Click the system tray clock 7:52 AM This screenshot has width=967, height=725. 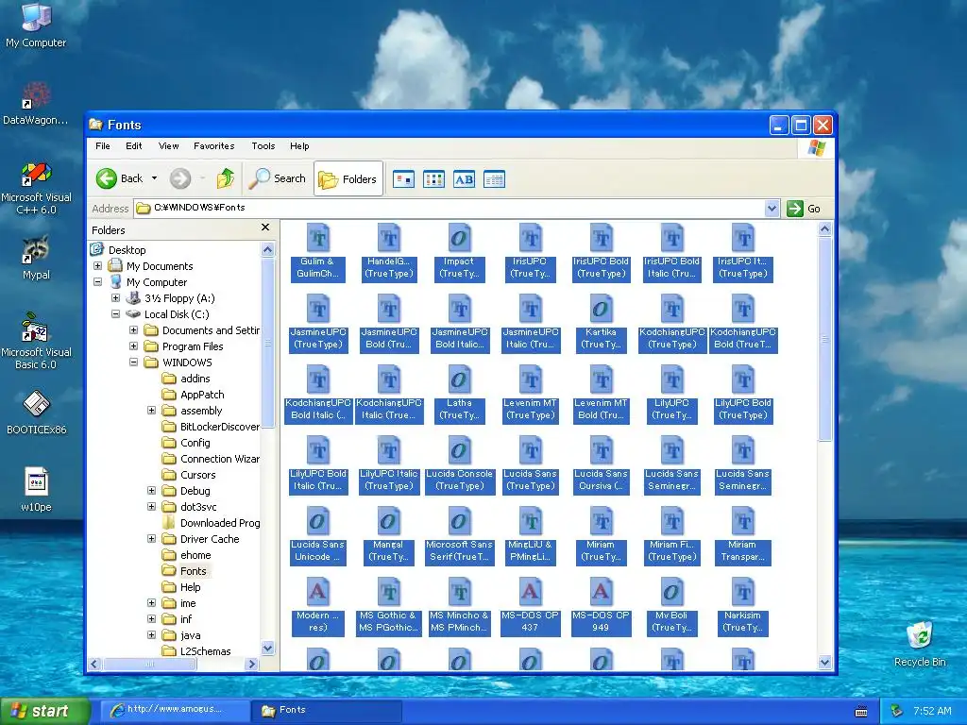pyautogui.click(x=932, y=711)
